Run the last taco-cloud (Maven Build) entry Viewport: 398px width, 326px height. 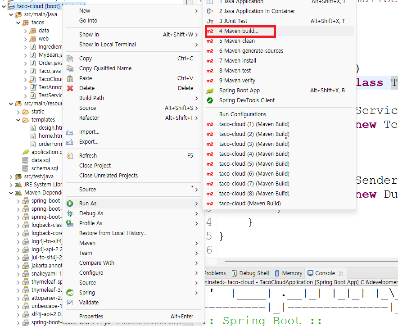[279, 204]
